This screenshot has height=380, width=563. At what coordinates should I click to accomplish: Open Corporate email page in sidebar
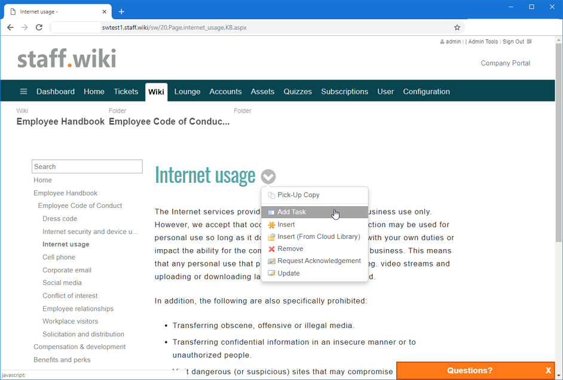pos(67,270)
